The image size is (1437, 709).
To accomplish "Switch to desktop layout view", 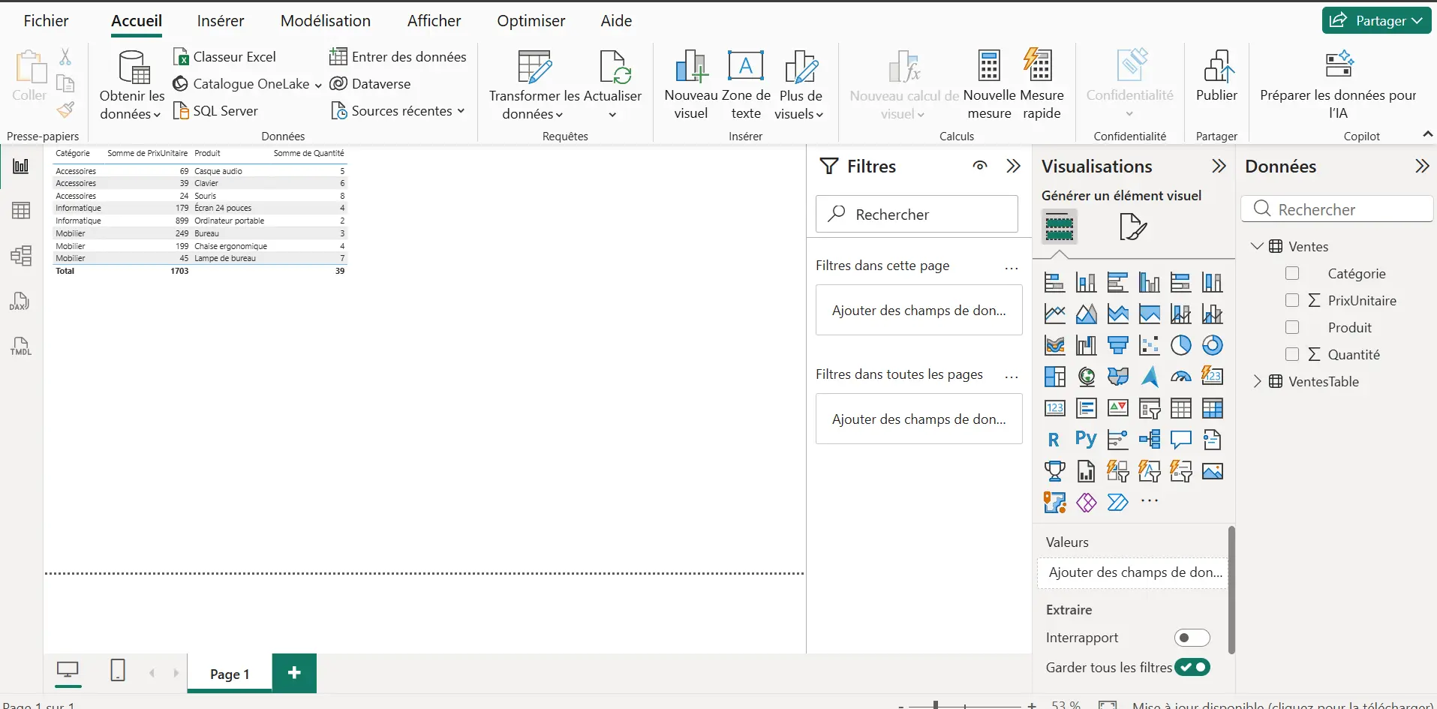I will [x=68, y=670].
